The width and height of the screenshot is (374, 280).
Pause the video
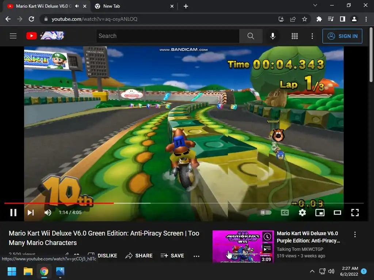point(14,213)
